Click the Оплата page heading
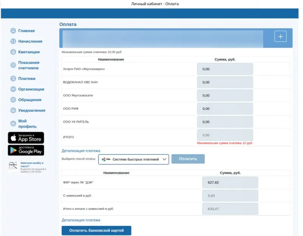Screen dimensions: 303x236 pyautogui.click(x=68, y=24)
